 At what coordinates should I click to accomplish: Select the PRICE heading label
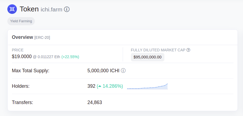[18, 50]
